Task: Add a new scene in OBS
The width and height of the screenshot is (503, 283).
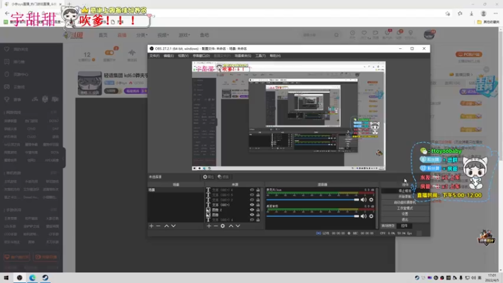Action: (x=152, y=226)
